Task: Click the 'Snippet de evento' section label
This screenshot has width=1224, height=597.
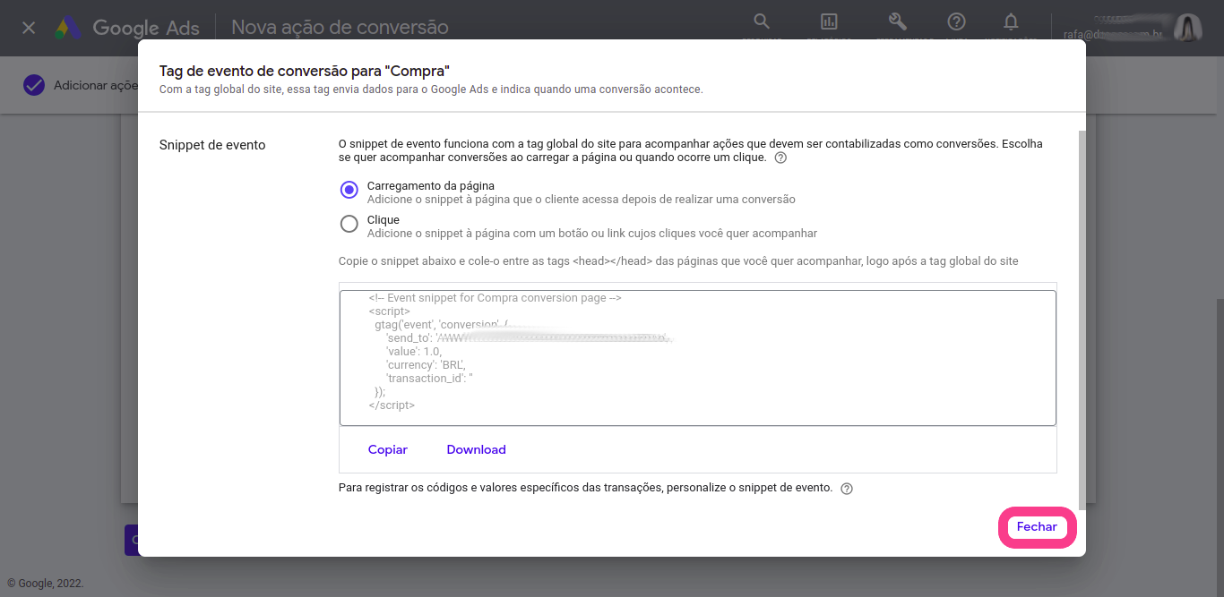Action: click(x=212, y=145)
